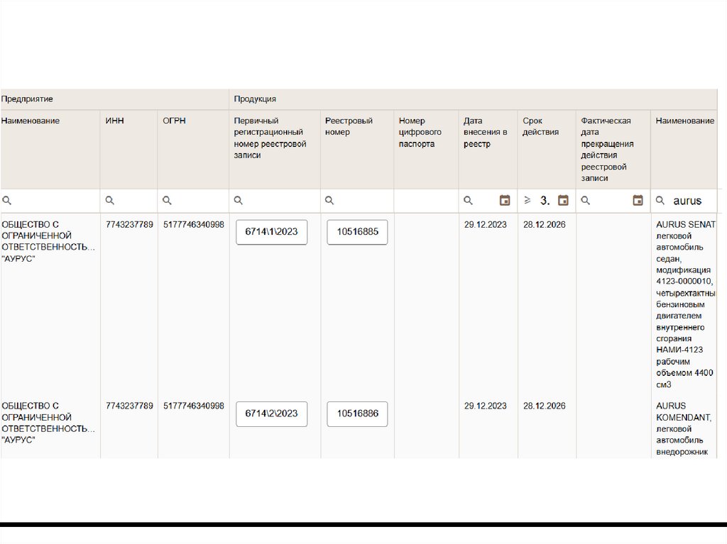This screenshot has width=727, height=544.
Task: Select date 28.12.2026 in 6714\2\2023 row
Action: (545, 406)
